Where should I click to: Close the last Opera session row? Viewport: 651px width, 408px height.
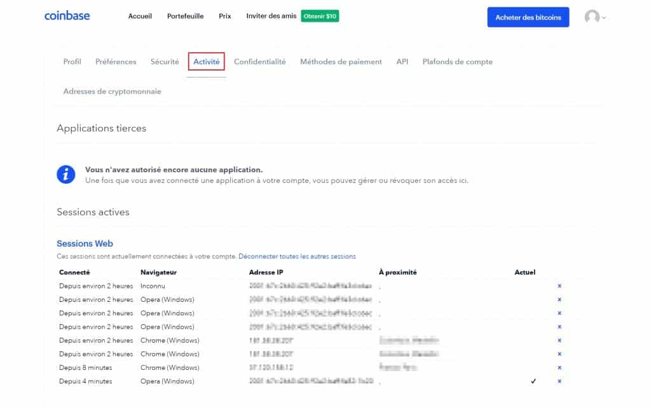559,381
